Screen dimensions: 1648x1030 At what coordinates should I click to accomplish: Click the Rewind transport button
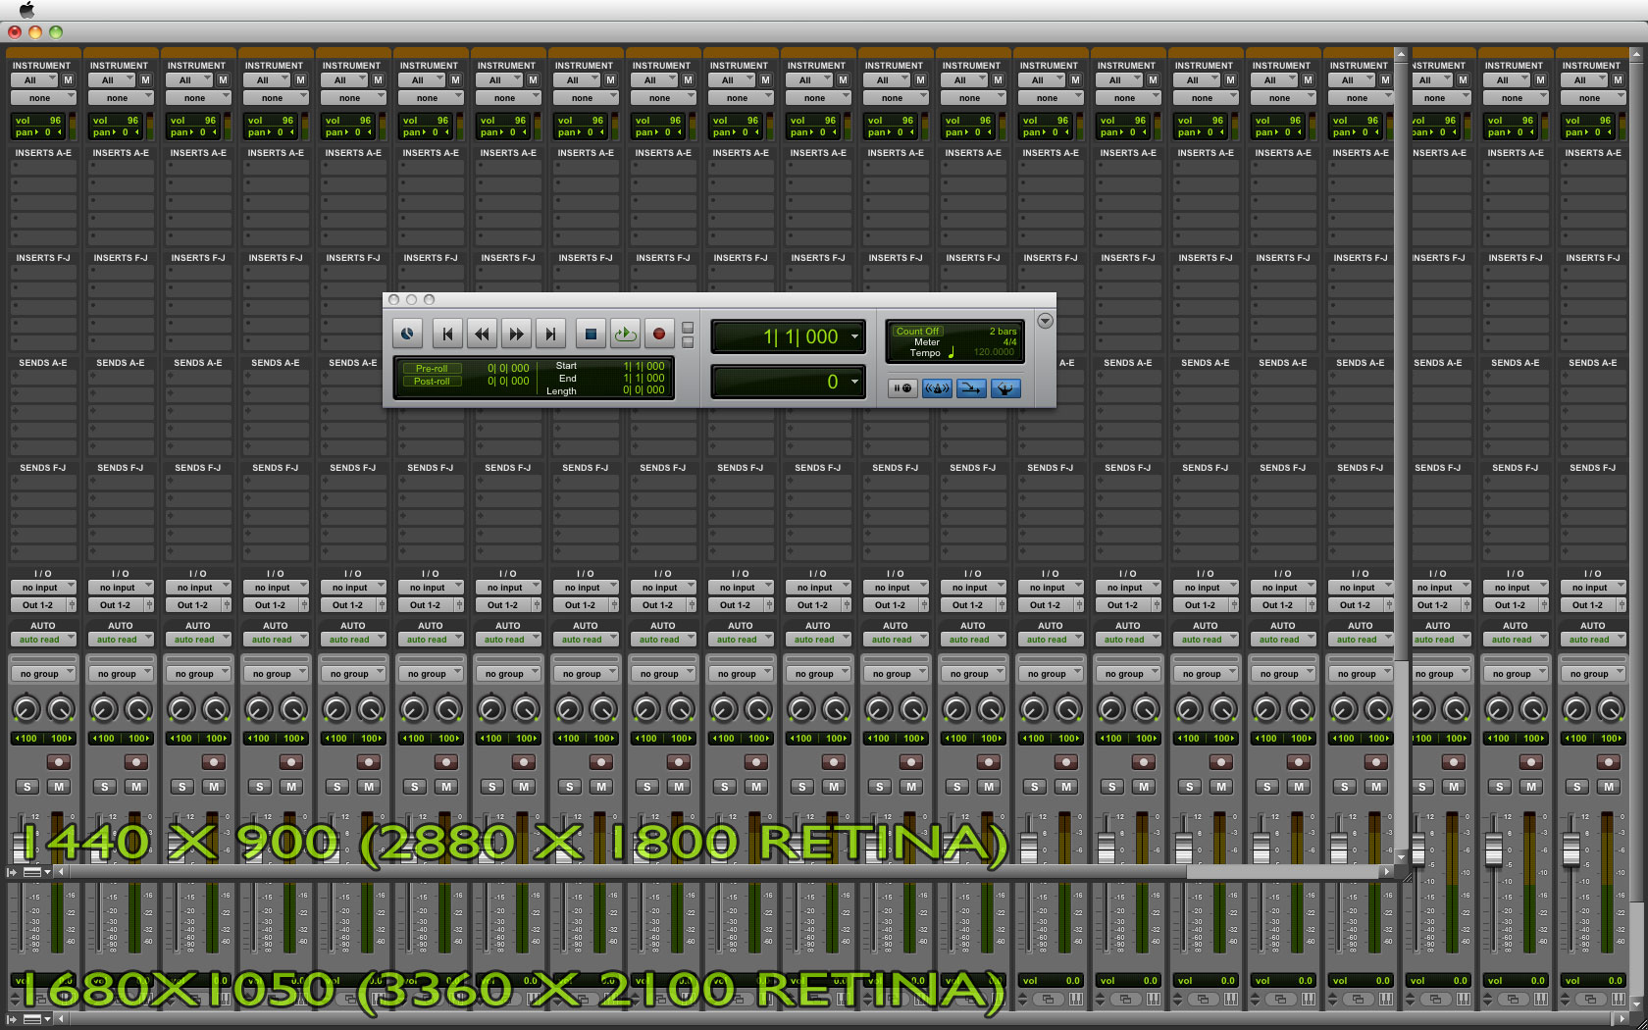(482, 335)
